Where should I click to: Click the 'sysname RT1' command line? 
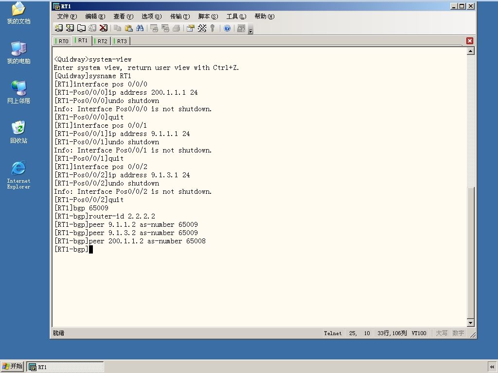[93, 76]
